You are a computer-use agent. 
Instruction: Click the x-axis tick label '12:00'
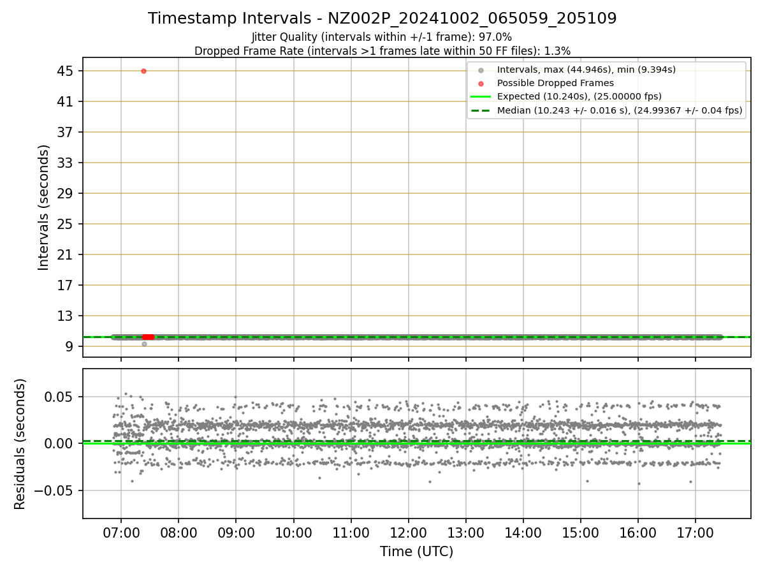(x=408, y=532)
